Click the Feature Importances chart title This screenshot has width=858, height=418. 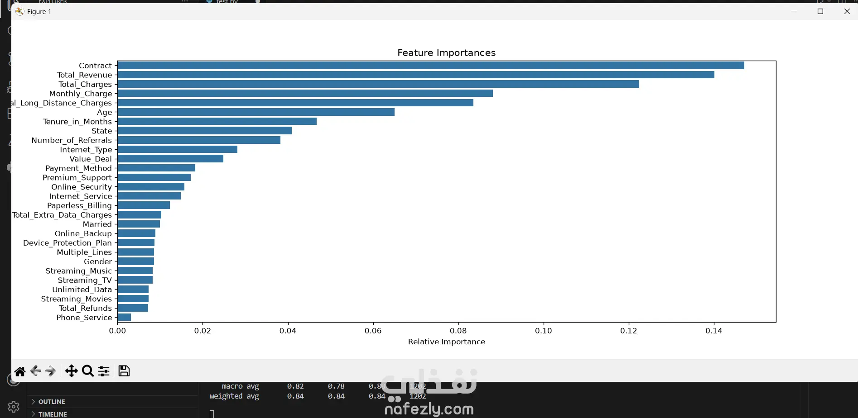[447, 52]
